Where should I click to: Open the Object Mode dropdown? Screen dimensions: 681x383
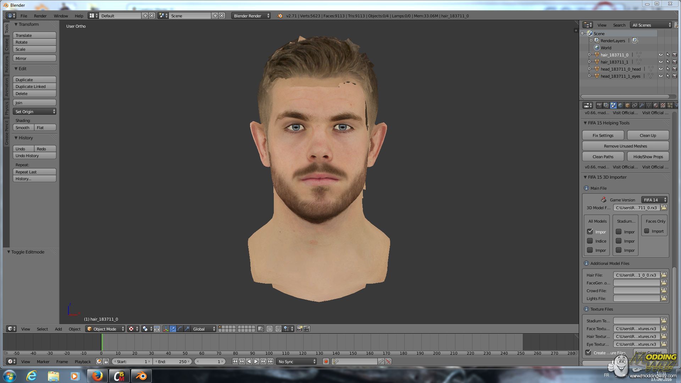point(105,329)
